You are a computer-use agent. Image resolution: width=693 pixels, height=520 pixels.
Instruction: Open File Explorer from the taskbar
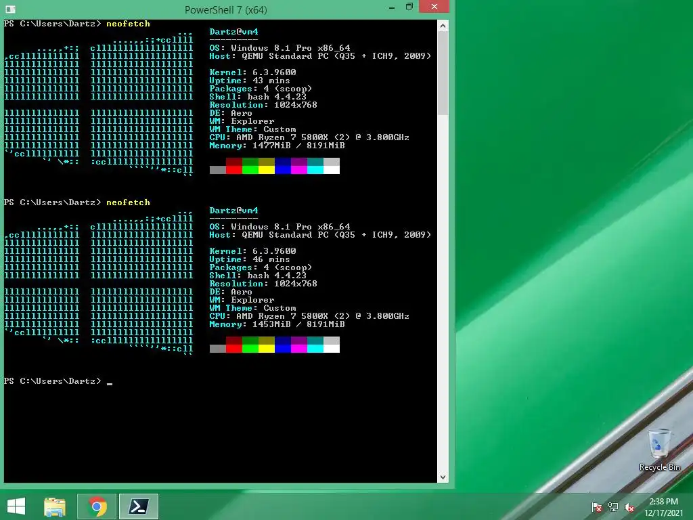click(x=55, y=506)
